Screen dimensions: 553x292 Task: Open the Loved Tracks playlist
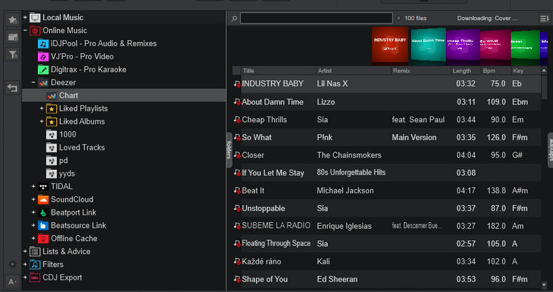[x=82, y=148]
